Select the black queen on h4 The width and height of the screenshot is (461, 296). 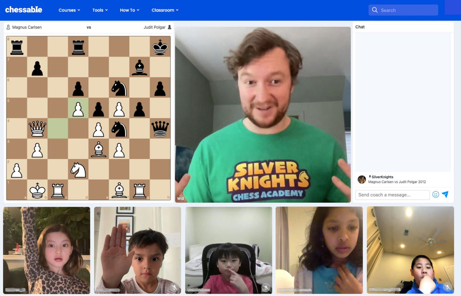click(160, 128)
